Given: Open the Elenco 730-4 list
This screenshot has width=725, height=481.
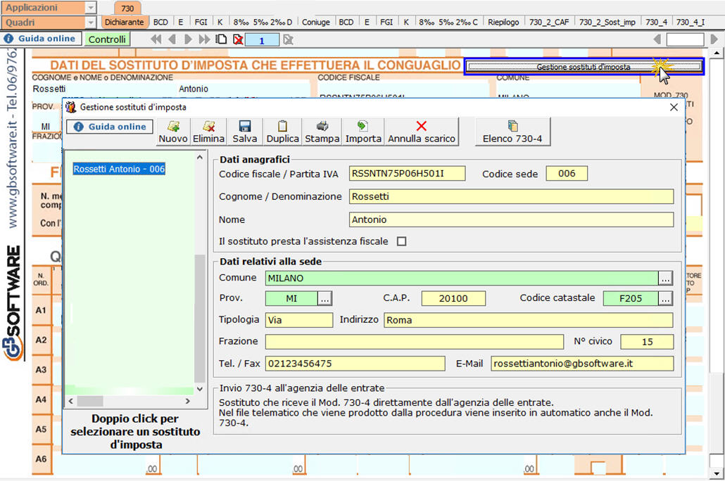Looking at the screenshot, I should [x=512, y=132].
